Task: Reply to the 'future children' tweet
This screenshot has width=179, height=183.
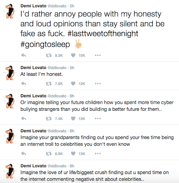Action: 24,119
